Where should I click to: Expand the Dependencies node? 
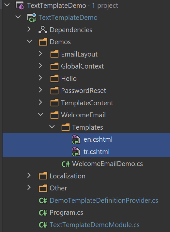(x=29, y=29)
